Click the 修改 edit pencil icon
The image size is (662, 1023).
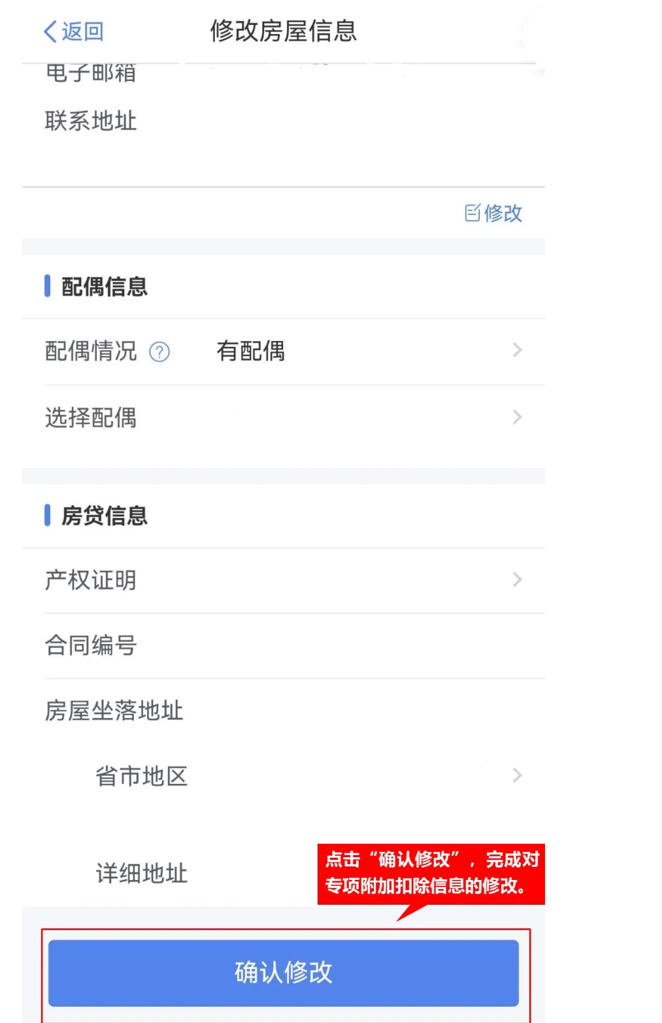pyautogui.click(x=472, y=213)
